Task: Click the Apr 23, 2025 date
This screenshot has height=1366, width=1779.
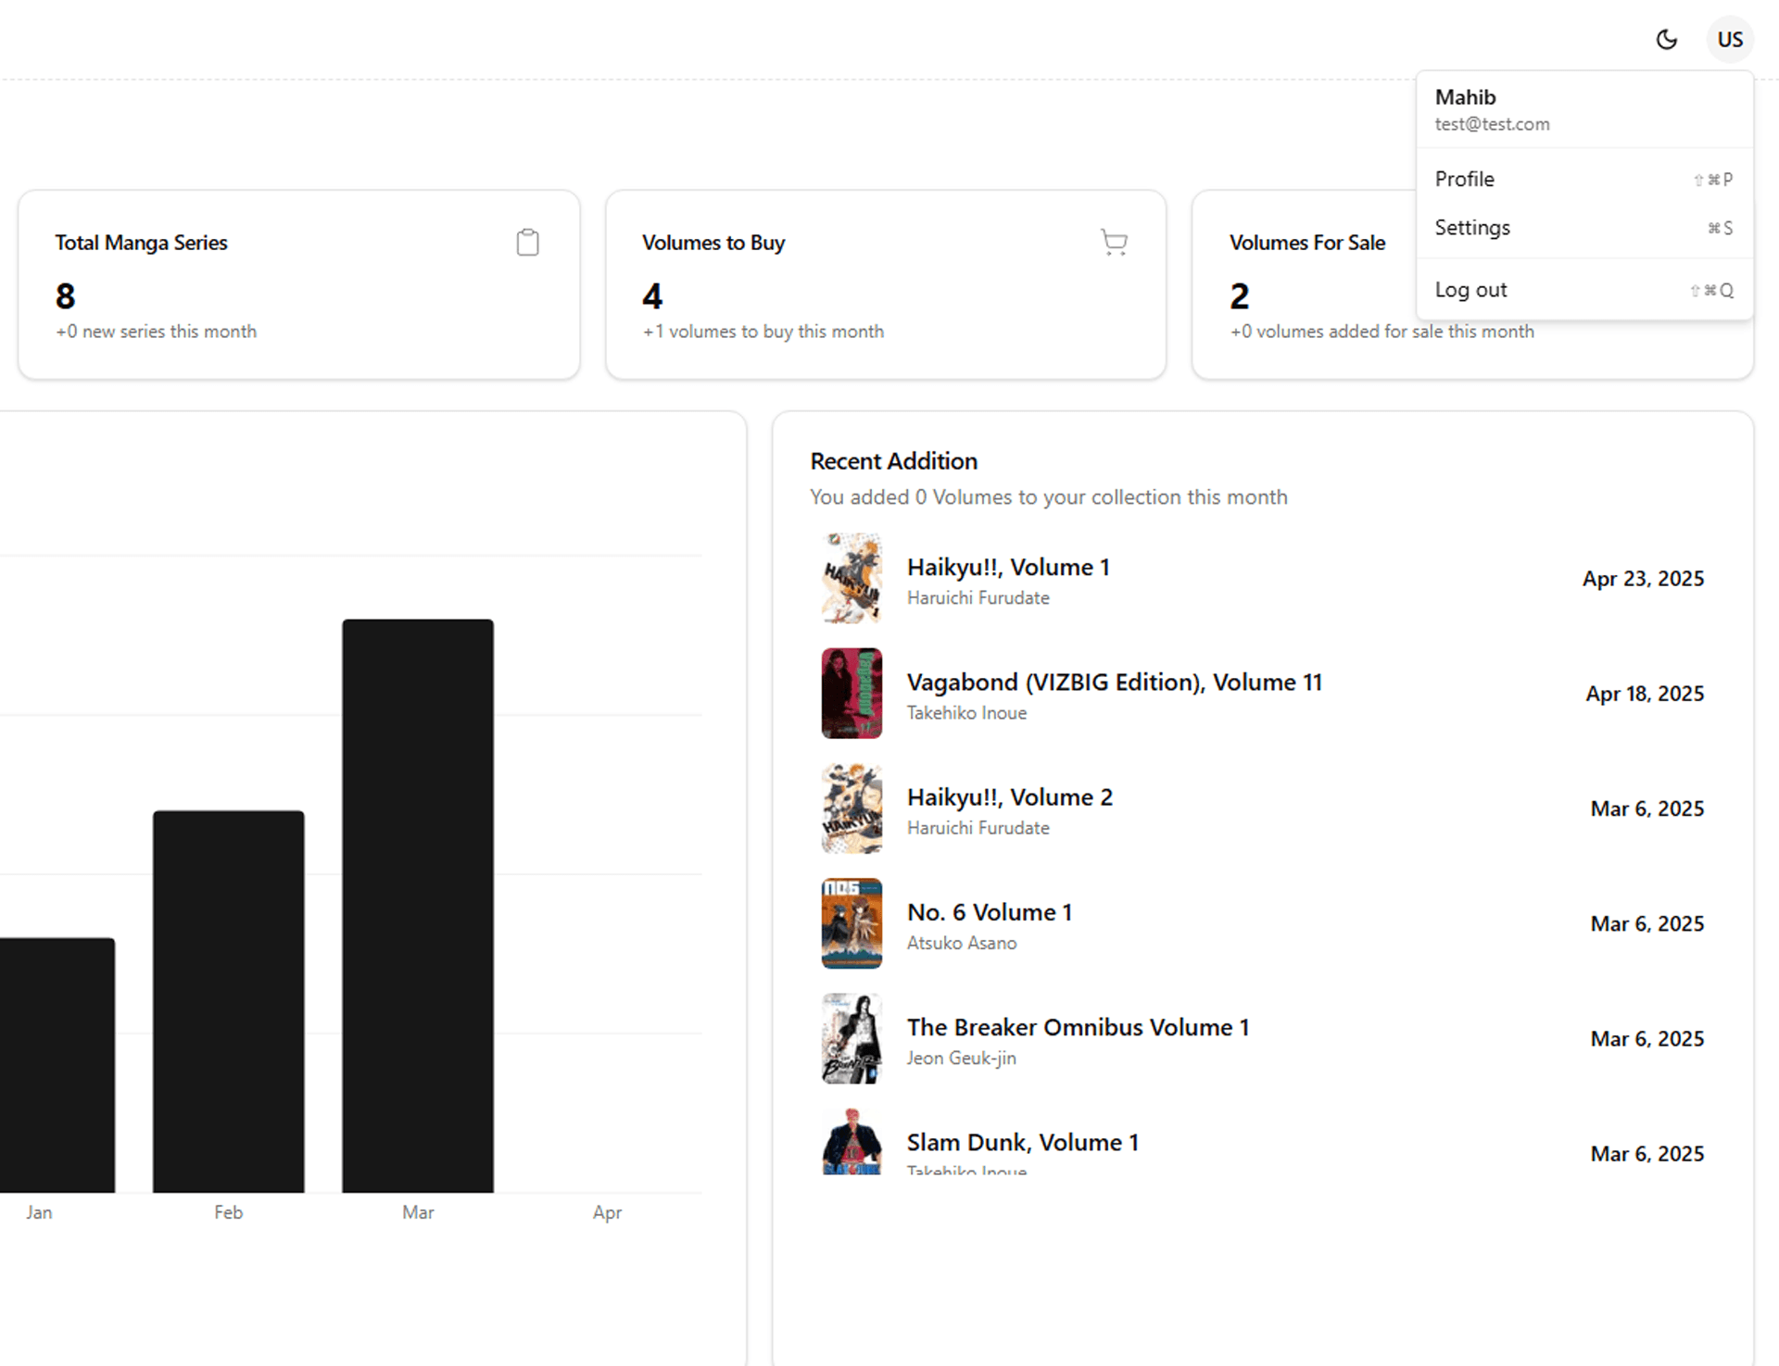Action: click(x=1643, y=579)
